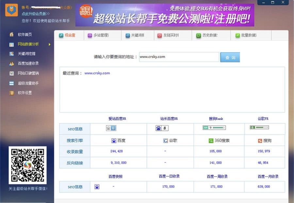Expand 网站数据分析 submenu arrow
Image resolution: width=294 pixels, height=203 pixels.
click(50, 44)
